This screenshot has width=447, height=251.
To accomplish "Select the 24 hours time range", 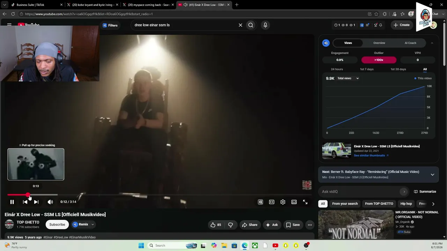I will click(337, 69).
